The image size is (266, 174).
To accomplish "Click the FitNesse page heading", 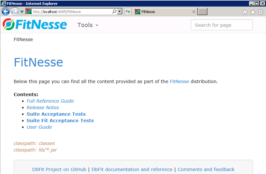I will click(x=38, y=62).
